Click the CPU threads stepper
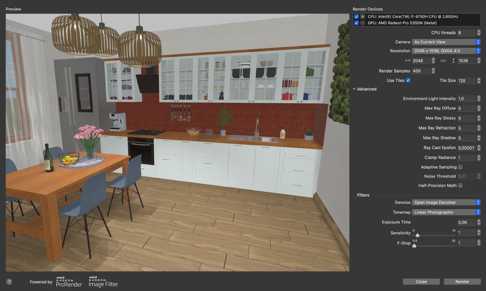The height and width of the screenshot is (291, 486). pos(479,33)
